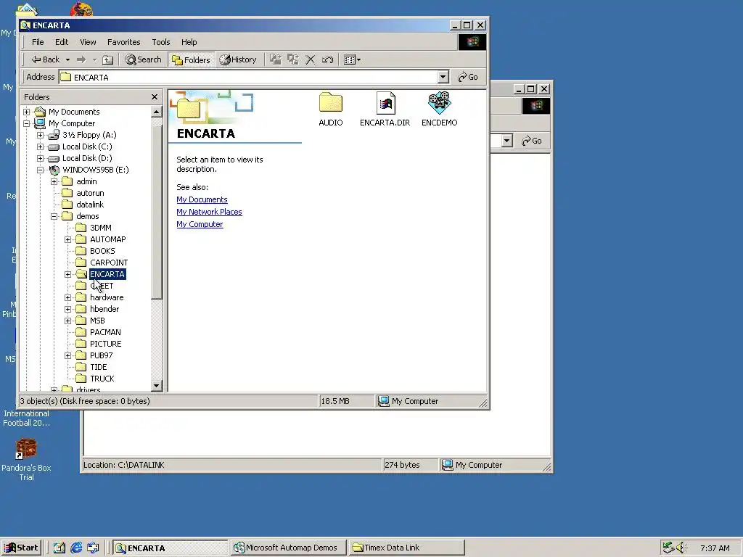Click the Go button in ENCARTA window

coord(468,77)
